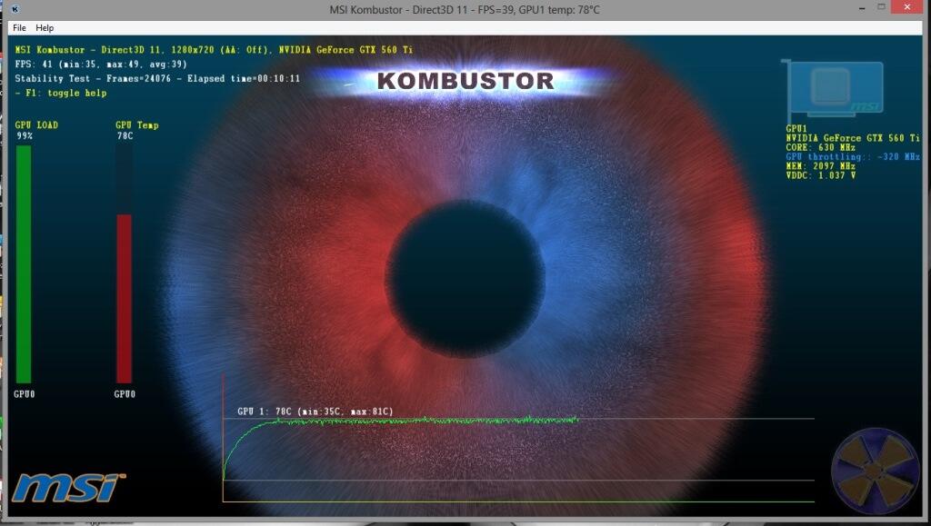Image resolution: width=931 pixels, height=526 pixels.
Task: Maximize the MSI Kombustor window
Action: 882,7
